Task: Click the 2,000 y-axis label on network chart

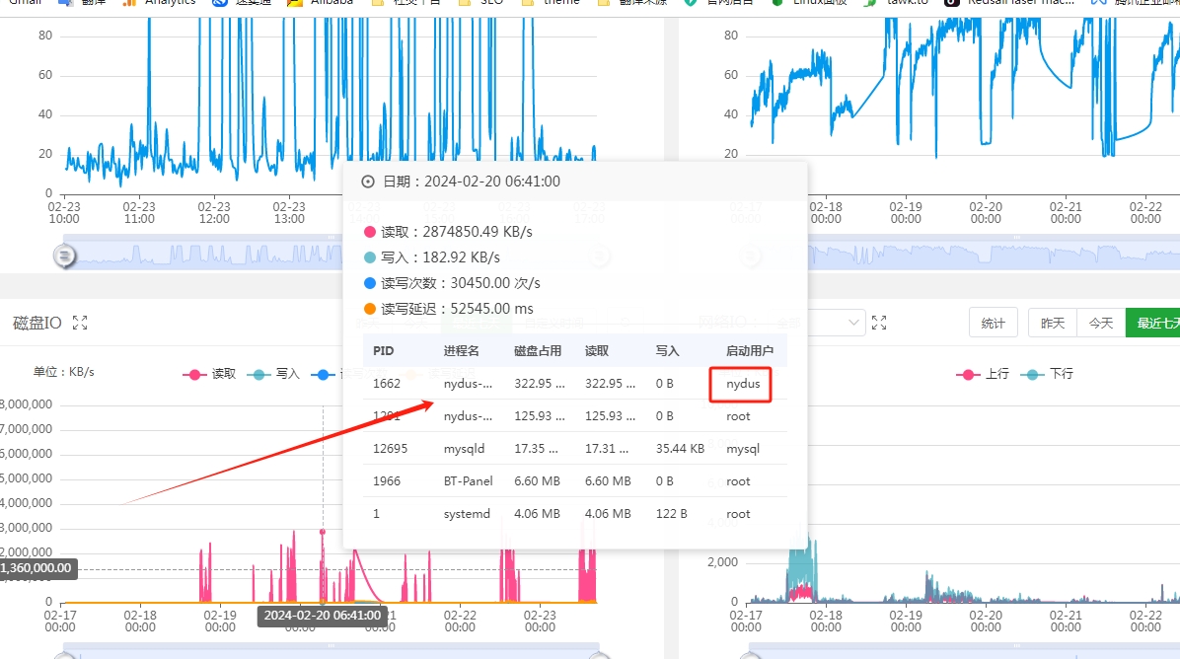Action: [x=722, y=562]
